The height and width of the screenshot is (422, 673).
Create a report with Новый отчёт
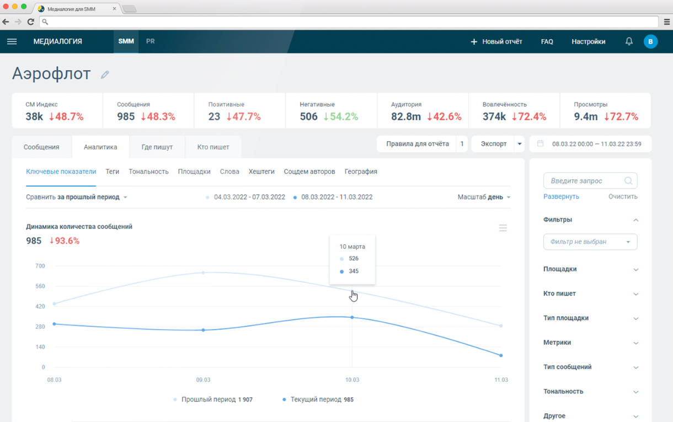pyautogui.click(x=496, y=41)
